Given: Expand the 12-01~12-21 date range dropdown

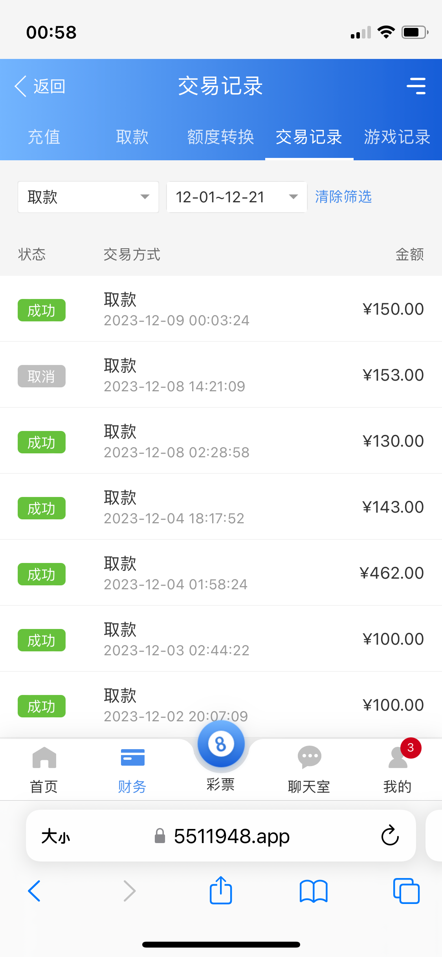Looking at the screenshot, I should (237, 197).
